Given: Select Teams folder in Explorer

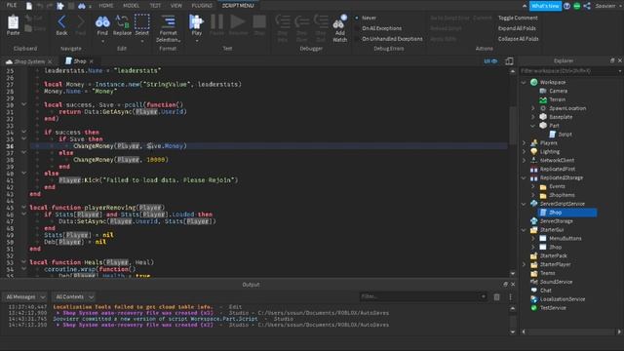Looking at the screenshot, I should pyautogui.click(x=547, y=273).
